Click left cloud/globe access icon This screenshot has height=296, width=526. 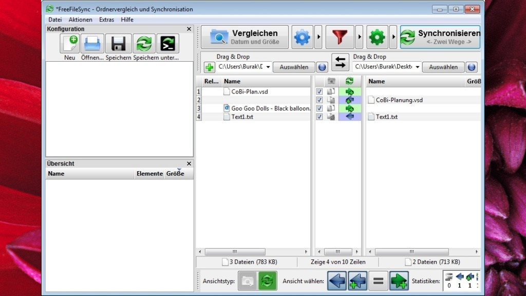(322, 67)
